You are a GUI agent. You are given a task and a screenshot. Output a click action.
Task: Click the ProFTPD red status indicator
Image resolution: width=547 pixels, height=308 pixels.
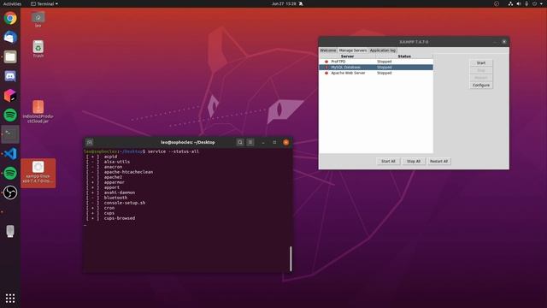326,62
